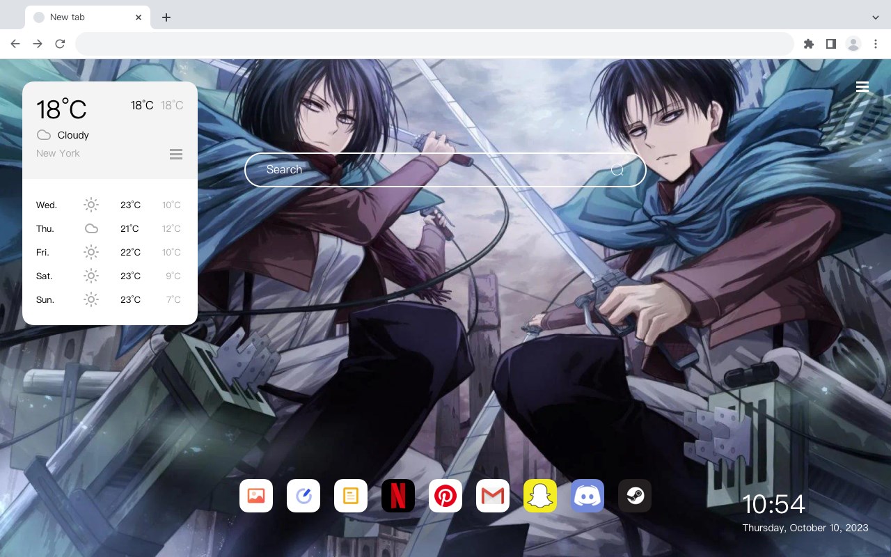
Task: Select the Fri. forecast row label
Action: pos(43,252)
